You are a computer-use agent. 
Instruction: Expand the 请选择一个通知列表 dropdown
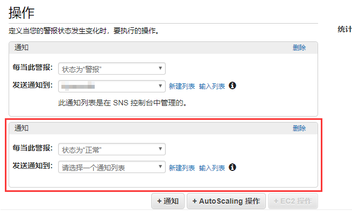tap(111, 168)
